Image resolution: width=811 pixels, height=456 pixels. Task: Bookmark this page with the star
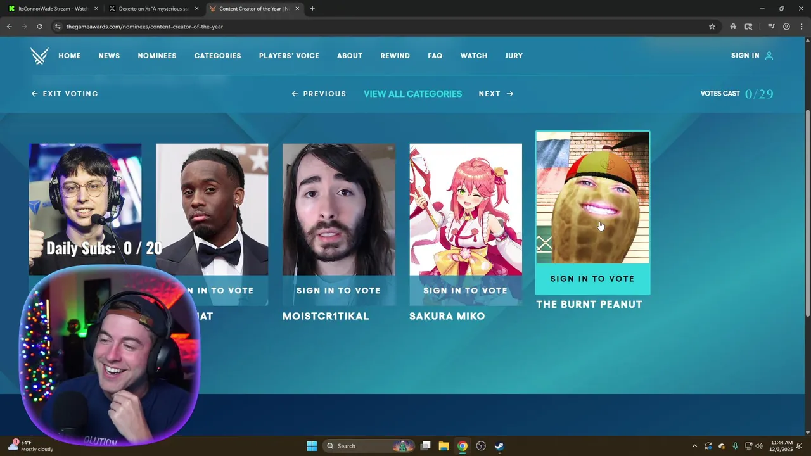click(x=712, y=27)
